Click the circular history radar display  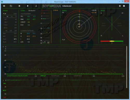pos(79,27)
